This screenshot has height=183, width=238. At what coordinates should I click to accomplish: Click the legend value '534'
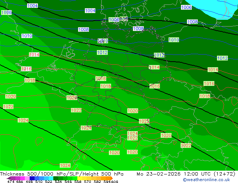[x=59, y=182]
